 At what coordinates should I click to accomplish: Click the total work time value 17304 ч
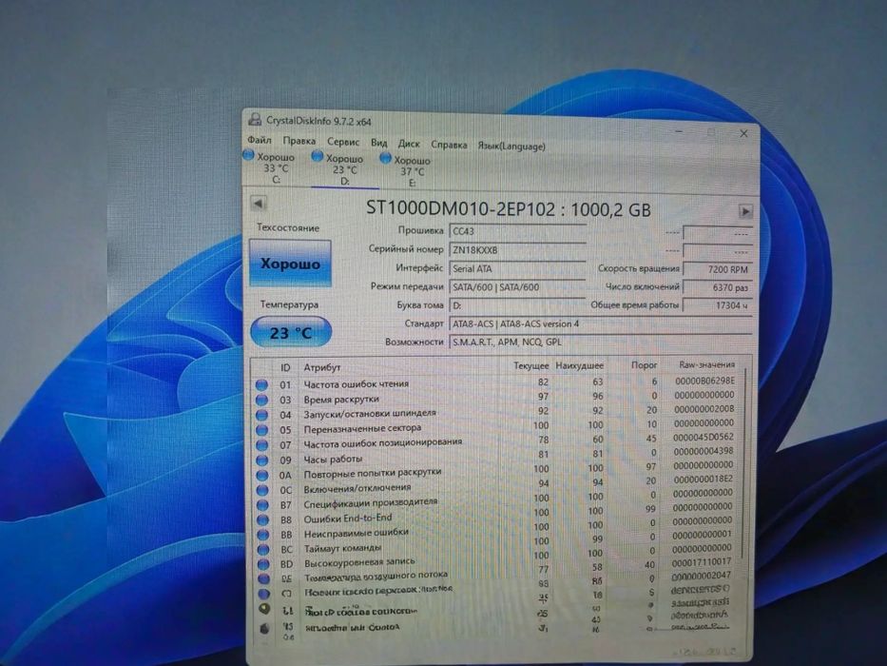tap(717, 305)
